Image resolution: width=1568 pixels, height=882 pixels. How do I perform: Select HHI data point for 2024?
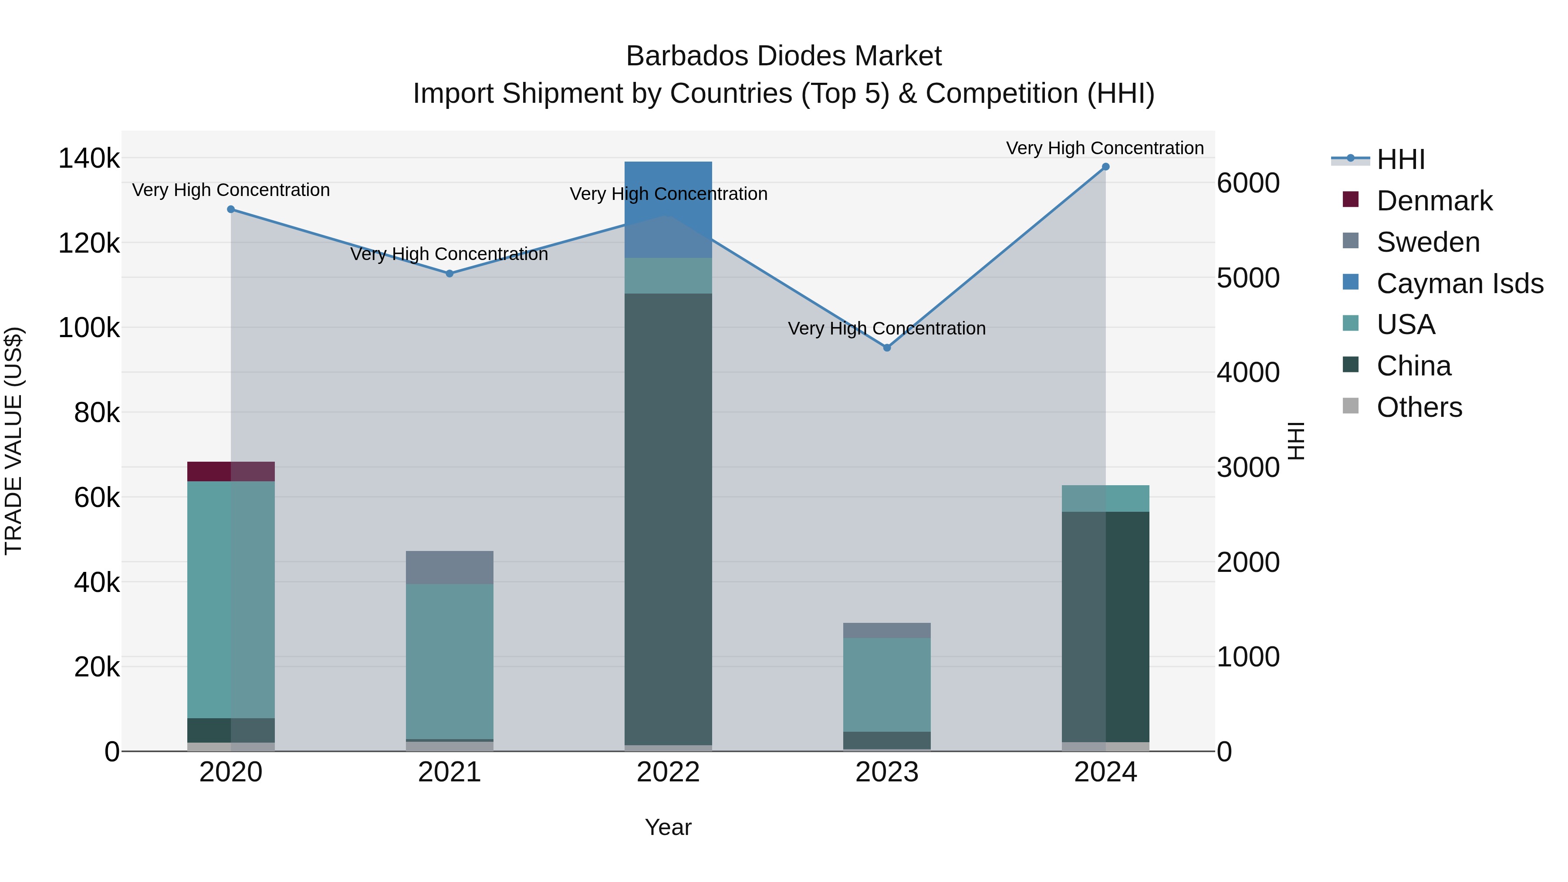coord(1106,167)
